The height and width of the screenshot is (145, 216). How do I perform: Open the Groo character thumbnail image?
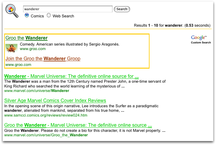coord(11,48)
